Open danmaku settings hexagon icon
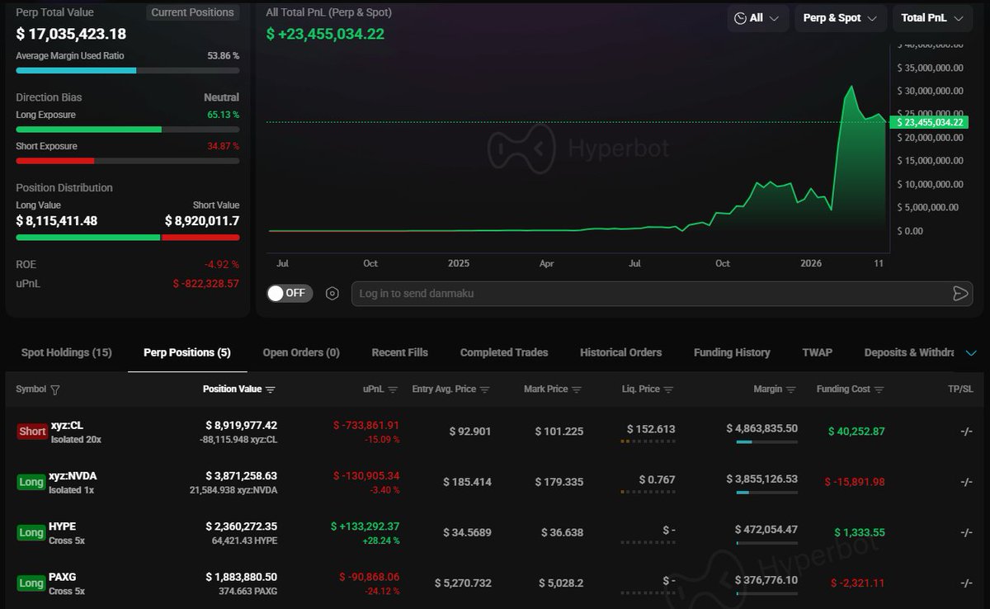This screenshot has height=609, width=990. pyautogui.click(x=332, y=293)
